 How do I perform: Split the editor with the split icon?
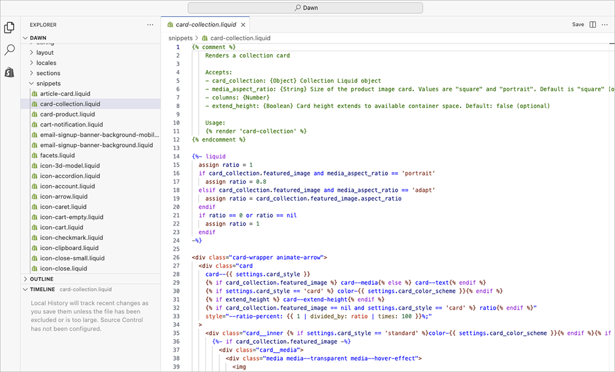tap(592, 25)
